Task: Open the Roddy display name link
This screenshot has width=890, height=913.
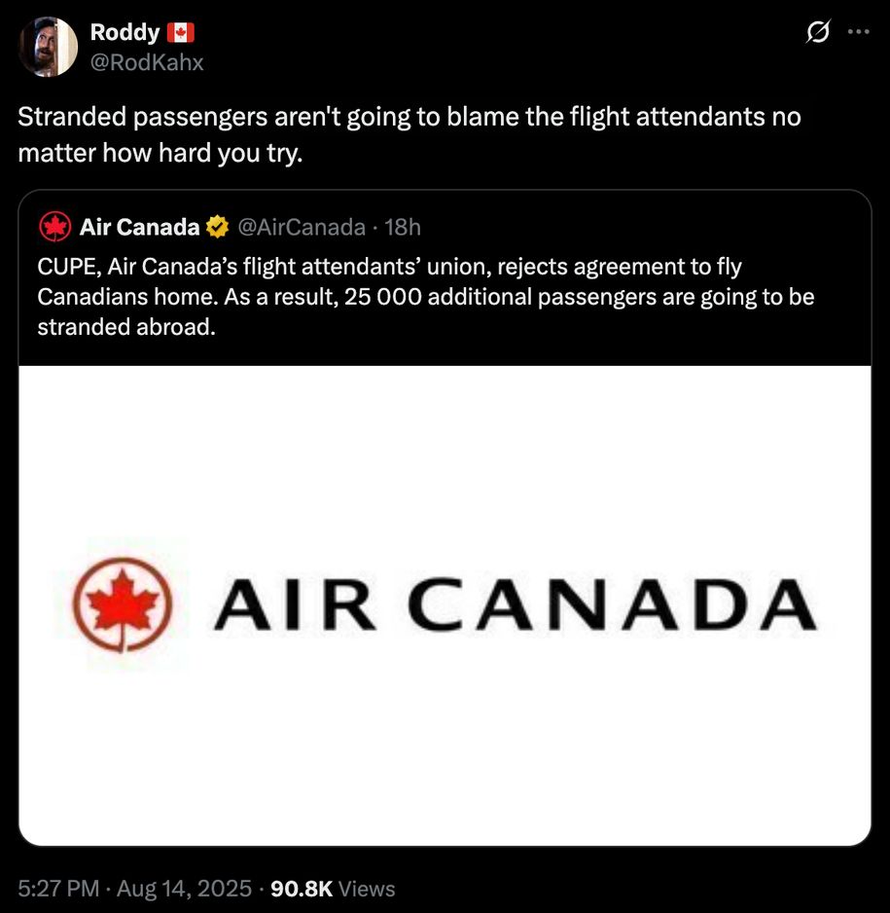Action: click(125, 32)
